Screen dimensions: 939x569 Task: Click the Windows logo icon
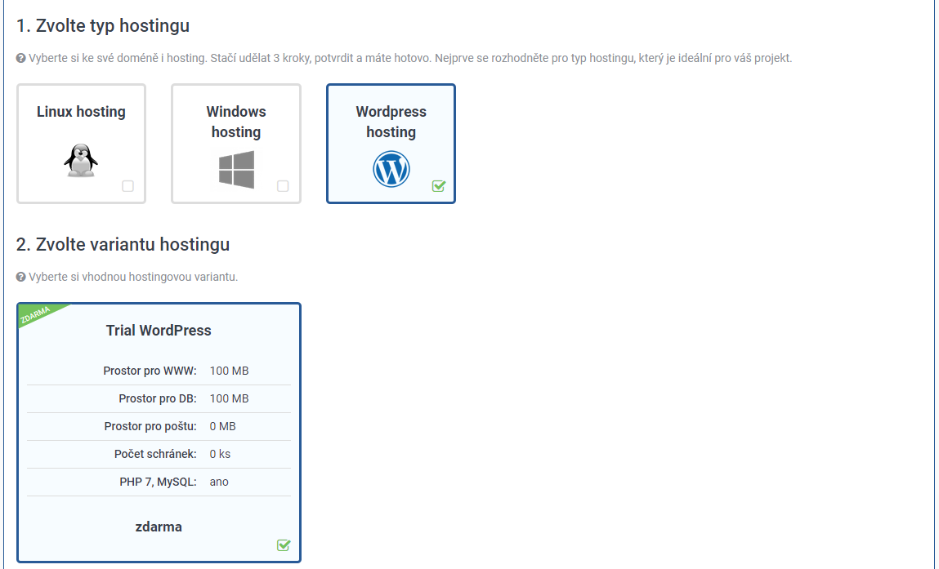click(x=236, y=170)
